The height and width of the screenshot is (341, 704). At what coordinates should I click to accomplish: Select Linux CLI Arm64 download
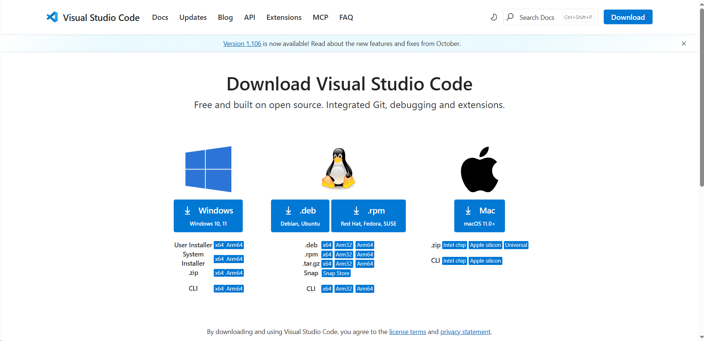coord(365,289)
